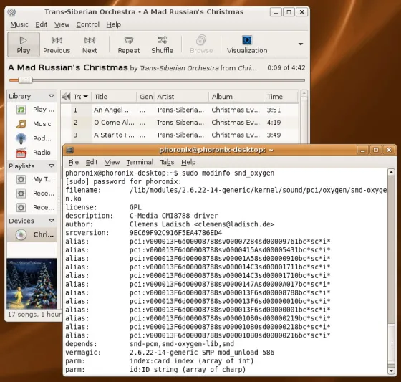Screen dimensions: 401x382
Task: Click the Play button in Rhythmbox toolbar
Action: point(23,44)
